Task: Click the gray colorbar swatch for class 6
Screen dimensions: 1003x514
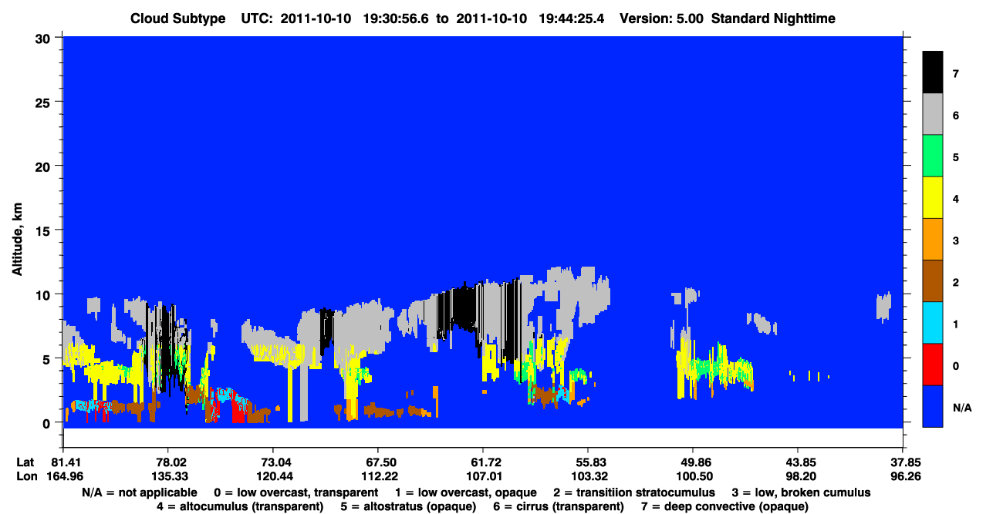Action: coord(932,114)
